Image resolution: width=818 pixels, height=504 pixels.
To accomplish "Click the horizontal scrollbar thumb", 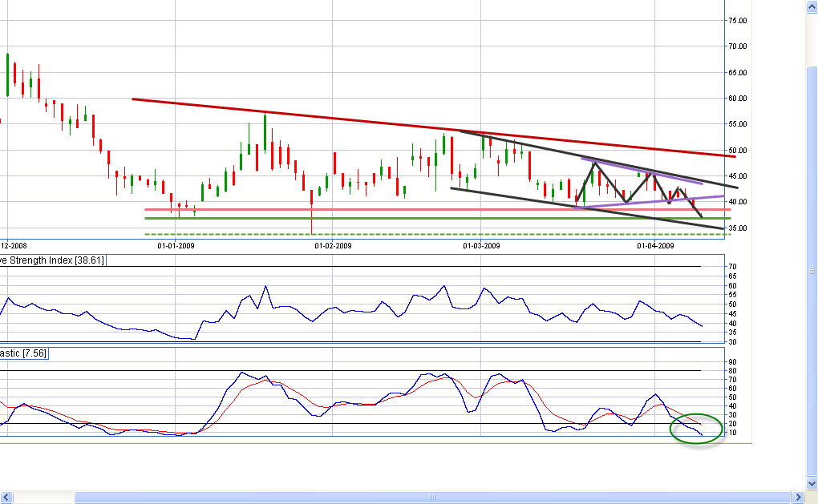I will [431, 498].
